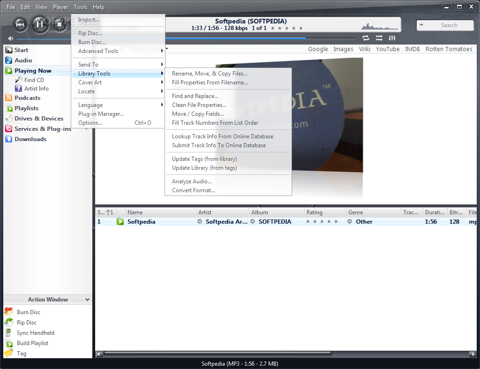This screenshot has width=480, height=369.
Task: Choose Lookup Track Info From Online Database
Action: click(x=223, y=136)
